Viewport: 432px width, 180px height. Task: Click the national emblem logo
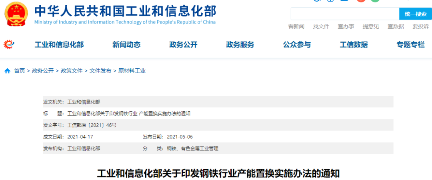point(16,14)
